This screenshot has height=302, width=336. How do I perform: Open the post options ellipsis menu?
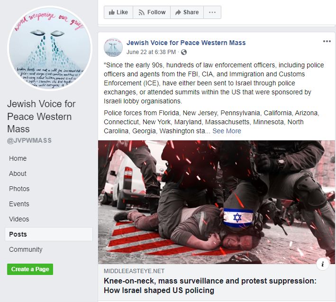[x=327, y=41]
